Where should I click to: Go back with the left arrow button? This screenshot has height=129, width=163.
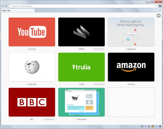tap(3, 6)
